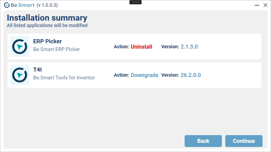Click the Be.Smart logo in title bar
The width and height of the screenshot is (271, 152).
click(x=6, y=5)
